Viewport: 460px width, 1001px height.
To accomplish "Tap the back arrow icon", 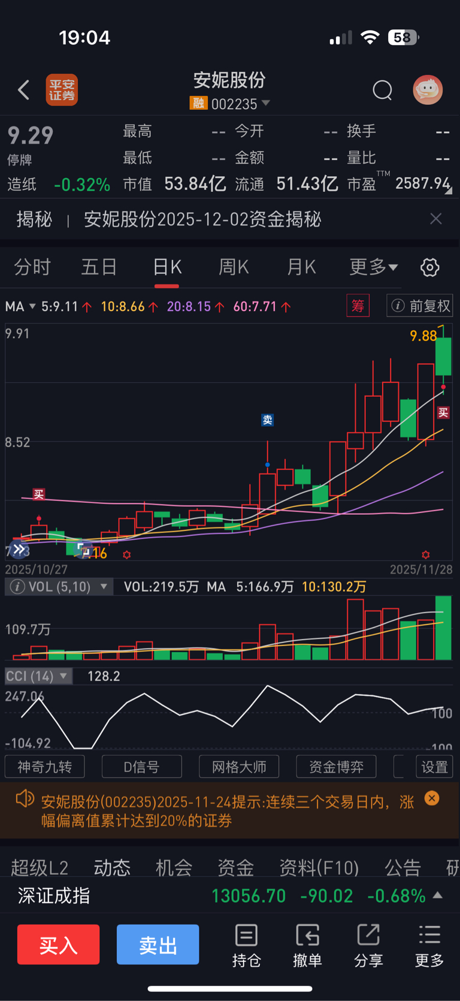I will 23,91.
